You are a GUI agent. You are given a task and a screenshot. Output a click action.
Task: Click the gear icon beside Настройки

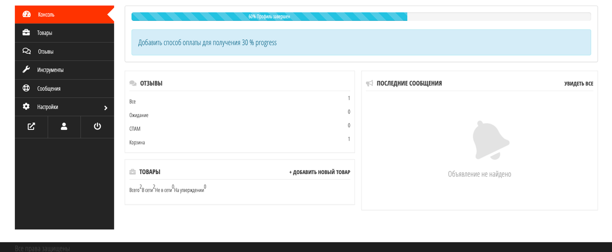click(26, 106)
